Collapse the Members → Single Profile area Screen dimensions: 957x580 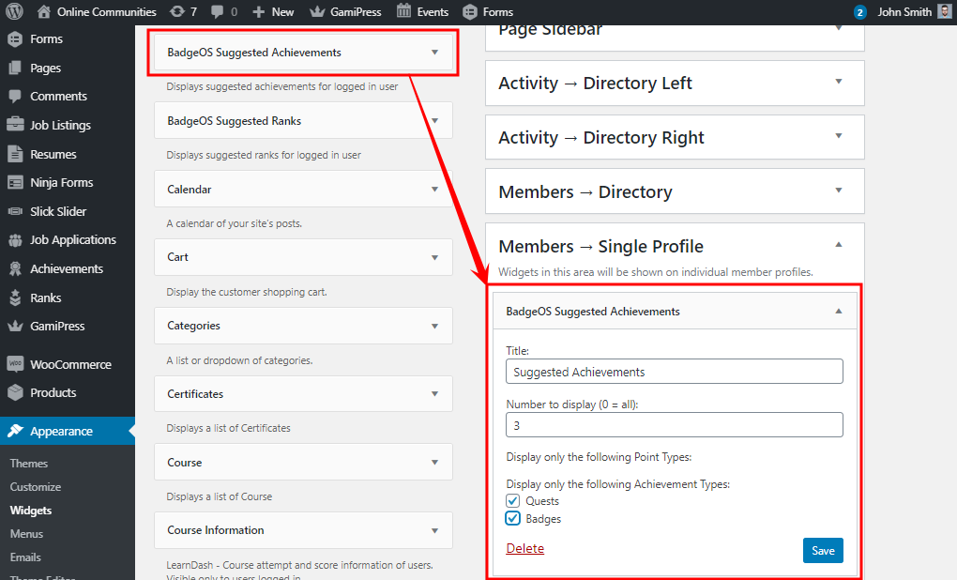pos(839,245)
